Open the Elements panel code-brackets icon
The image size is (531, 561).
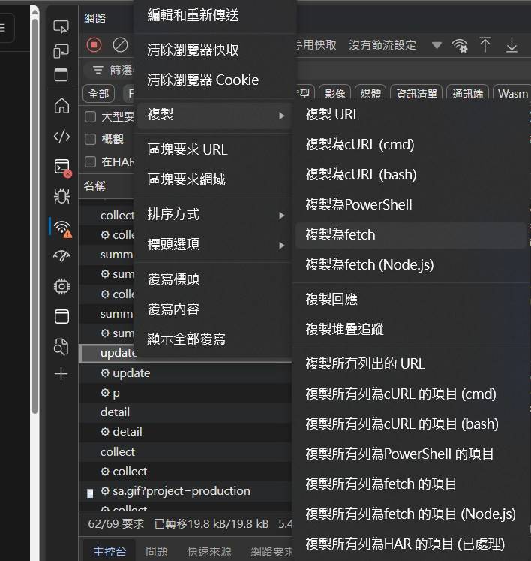point(61,136)
